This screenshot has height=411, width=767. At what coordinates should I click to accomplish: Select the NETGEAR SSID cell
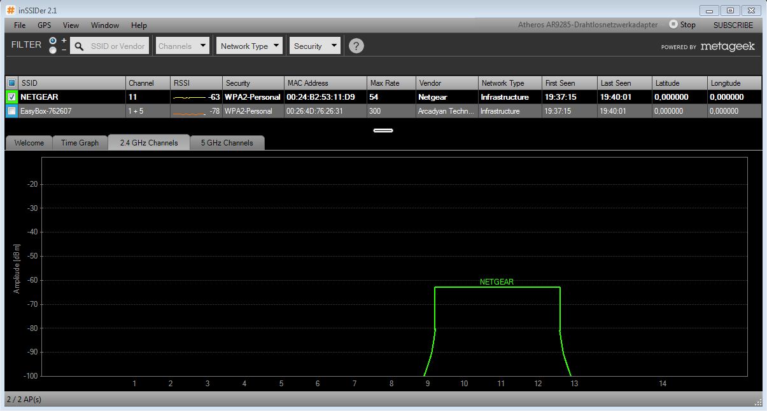click(72, 97)
